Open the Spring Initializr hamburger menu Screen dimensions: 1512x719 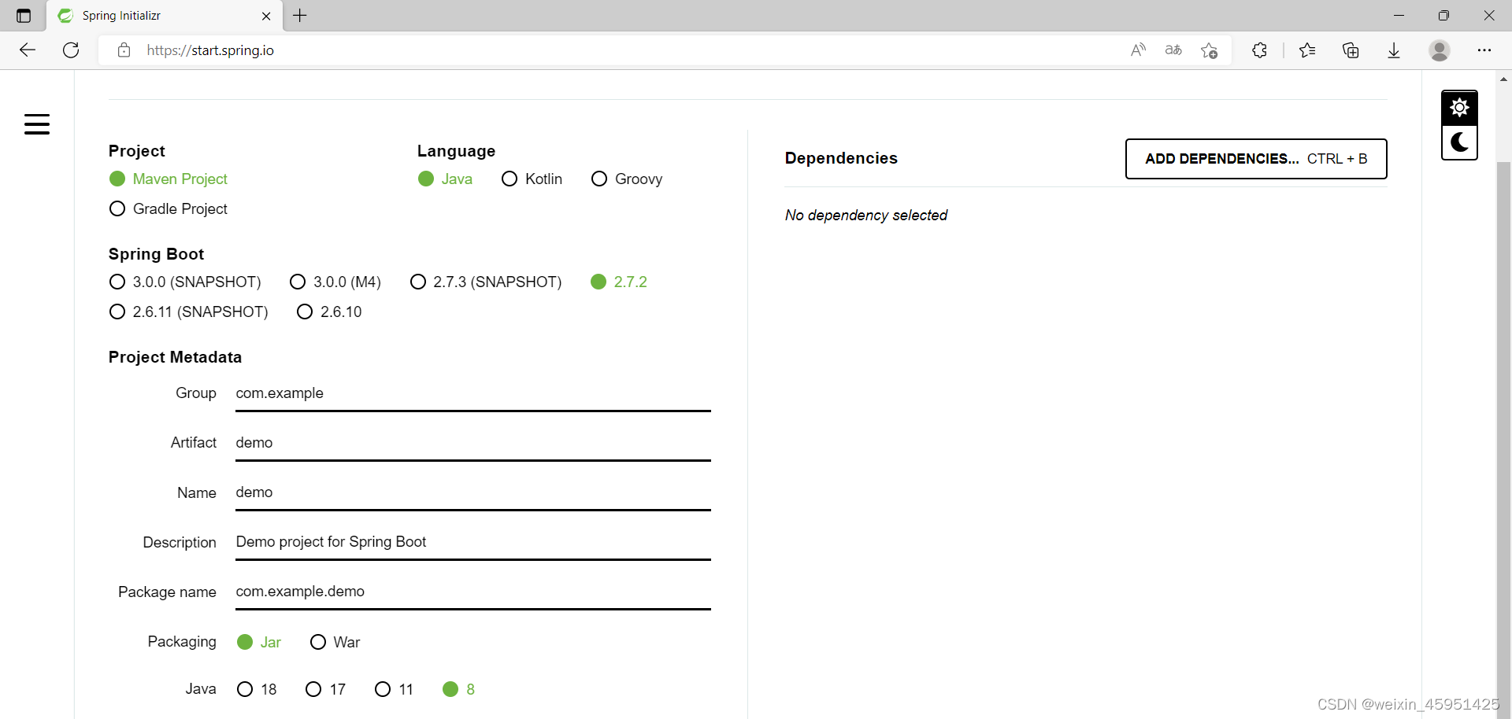(x=36, y=124)
